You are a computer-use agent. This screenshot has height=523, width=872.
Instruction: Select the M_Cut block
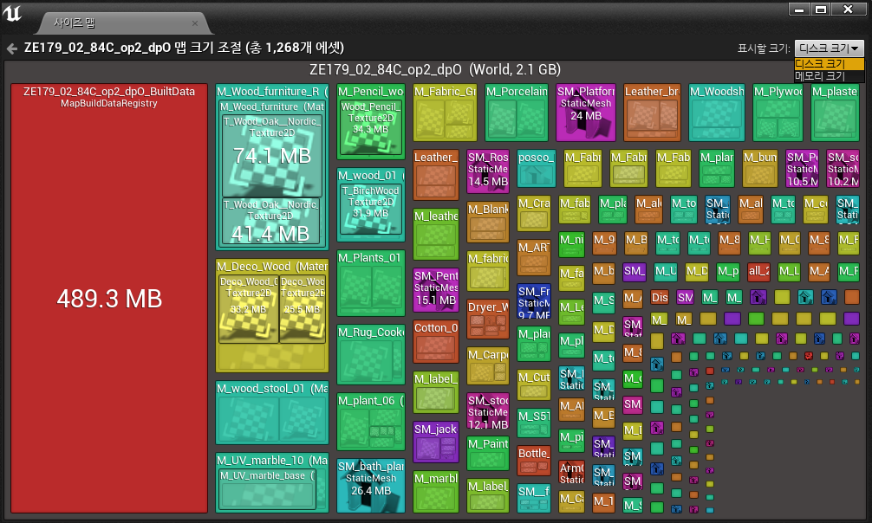click(x=534, y=384)
